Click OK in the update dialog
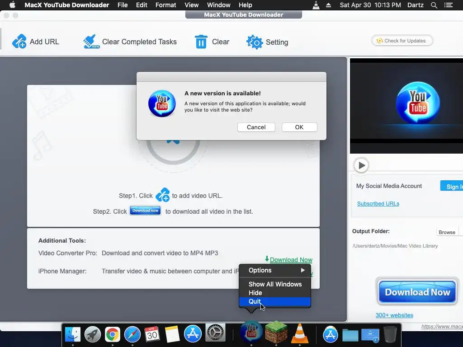Viewport: 463px width, 347px height. (299, 127)
